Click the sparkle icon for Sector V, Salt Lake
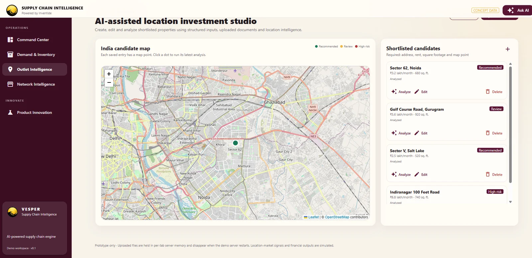532x258 pixels. click(394, 175)
